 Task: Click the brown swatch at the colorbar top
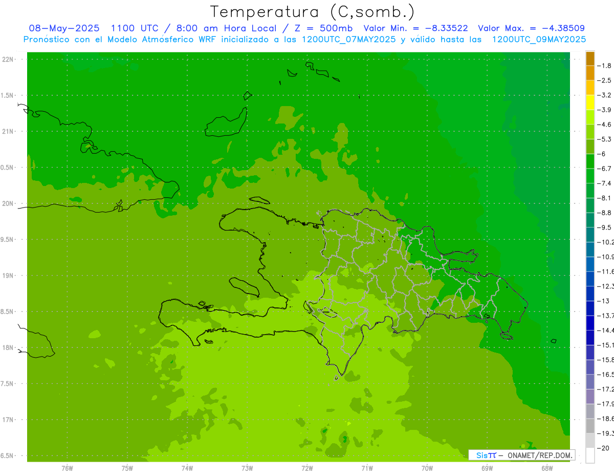pos(590,58)
